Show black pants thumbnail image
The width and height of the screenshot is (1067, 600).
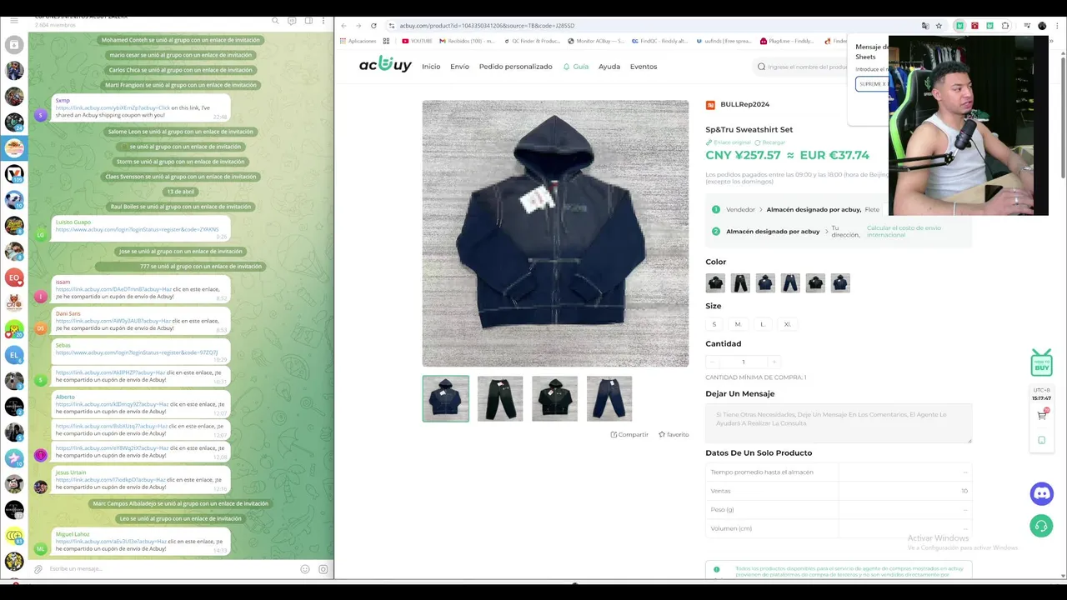point(500,398)
